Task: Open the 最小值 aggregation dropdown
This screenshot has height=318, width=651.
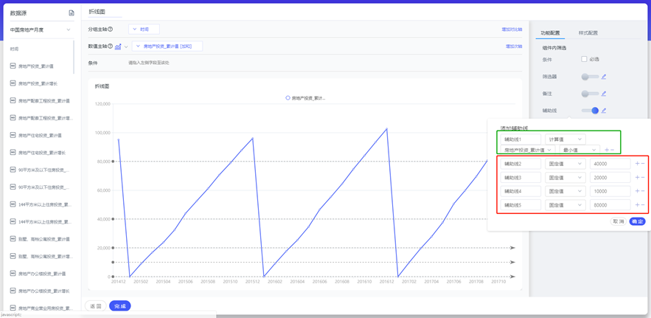Action: [579, 150]
